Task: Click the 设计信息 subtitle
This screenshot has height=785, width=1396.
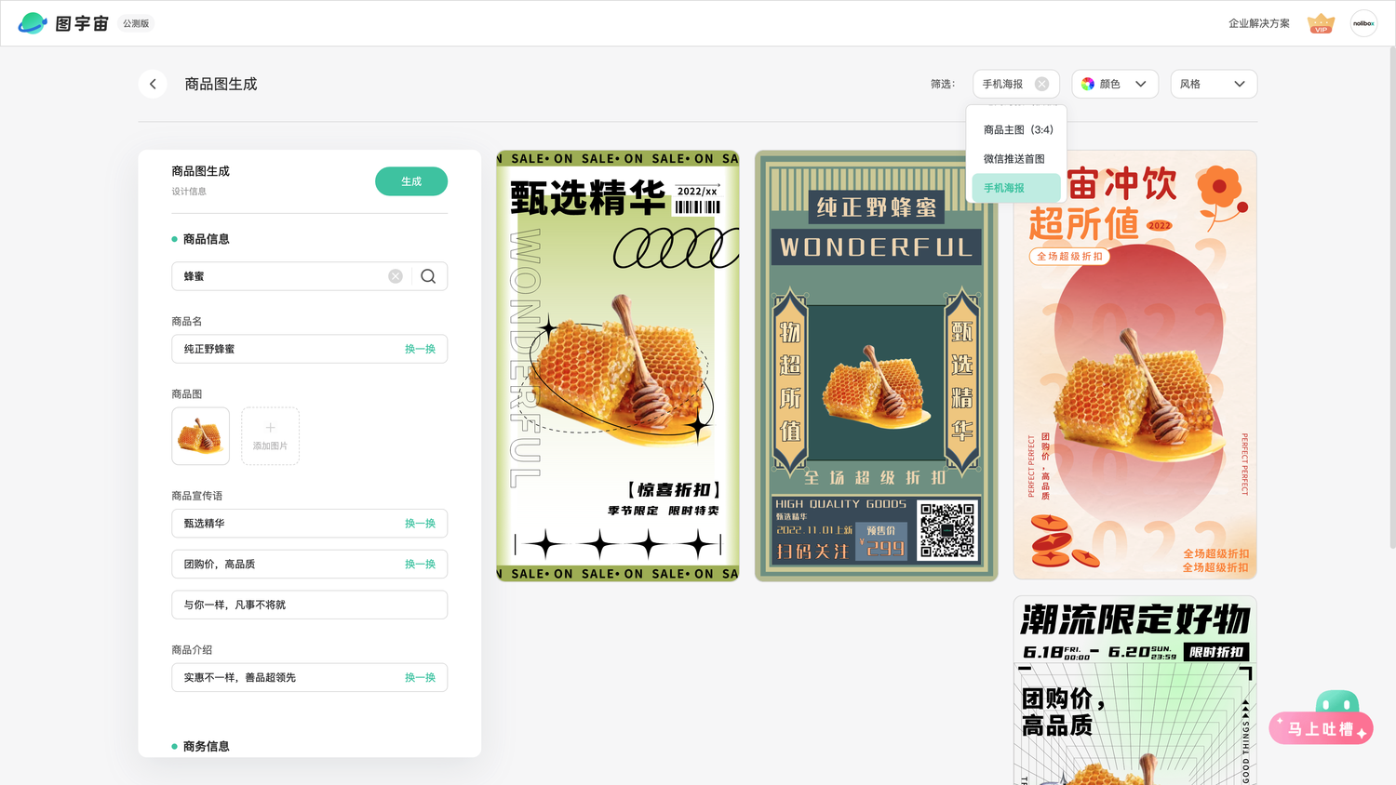Action: point(189,192)
